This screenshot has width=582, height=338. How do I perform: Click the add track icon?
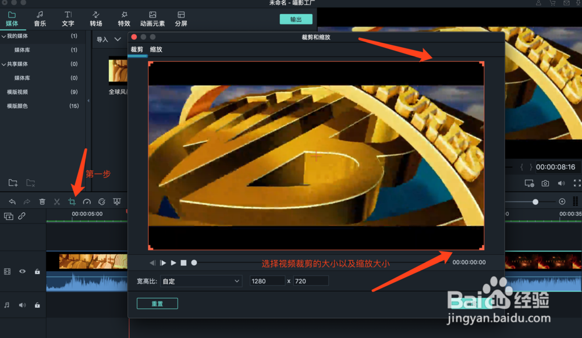[x=9, y=216]
